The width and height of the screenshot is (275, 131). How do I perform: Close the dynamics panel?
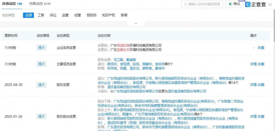[270, 5]
